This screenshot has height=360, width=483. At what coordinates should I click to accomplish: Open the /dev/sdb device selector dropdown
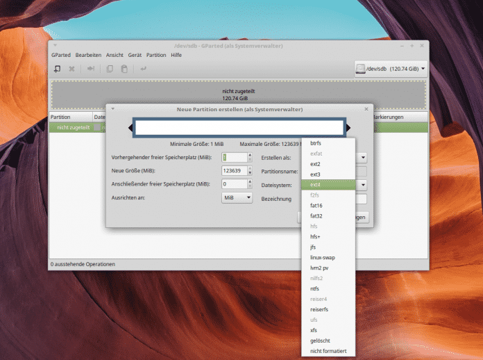[x=391, y=69]
